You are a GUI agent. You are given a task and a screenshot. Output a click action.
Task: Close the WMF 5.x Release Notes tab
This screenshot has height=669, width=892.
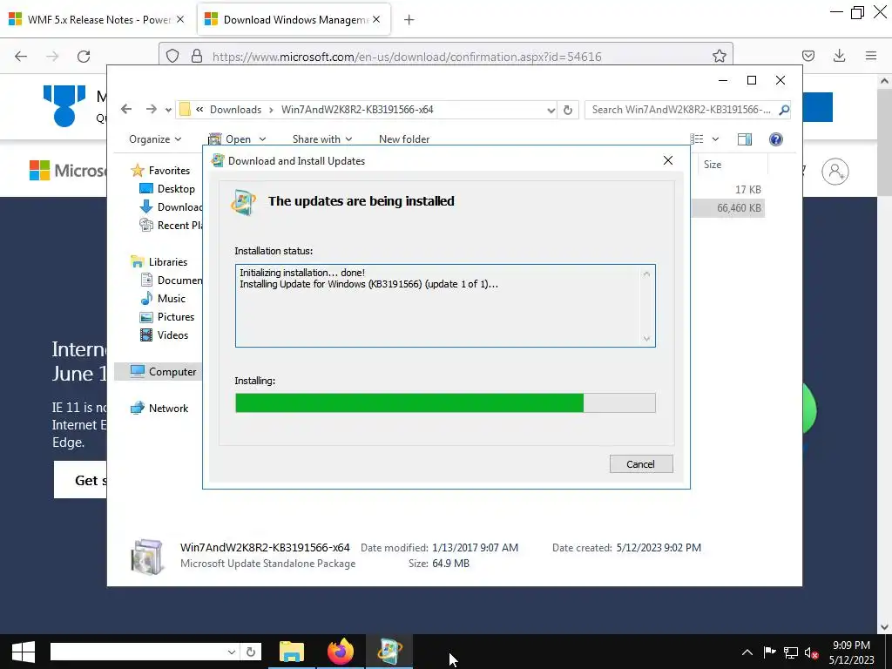180,20
